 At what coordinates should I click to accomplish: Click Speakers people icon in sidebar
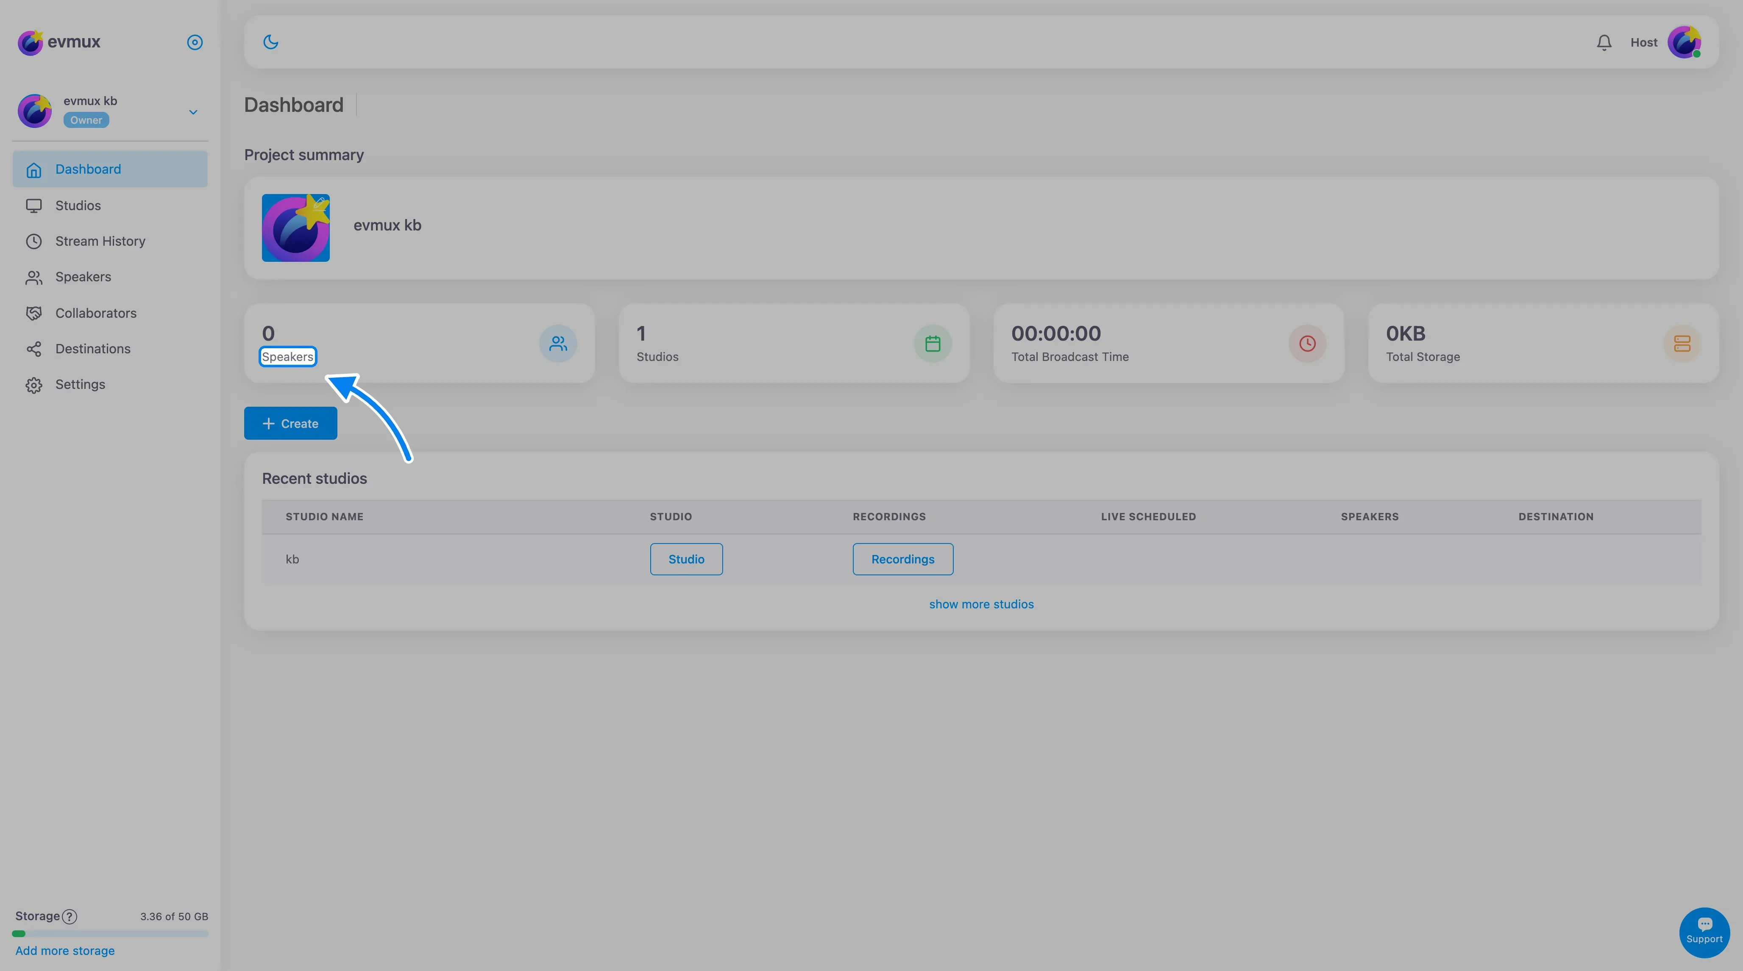pos(34,277)
